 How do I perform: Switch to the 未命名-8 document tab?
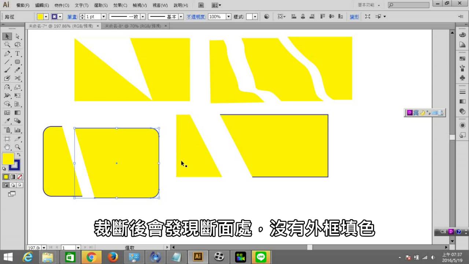coord(133,26)
